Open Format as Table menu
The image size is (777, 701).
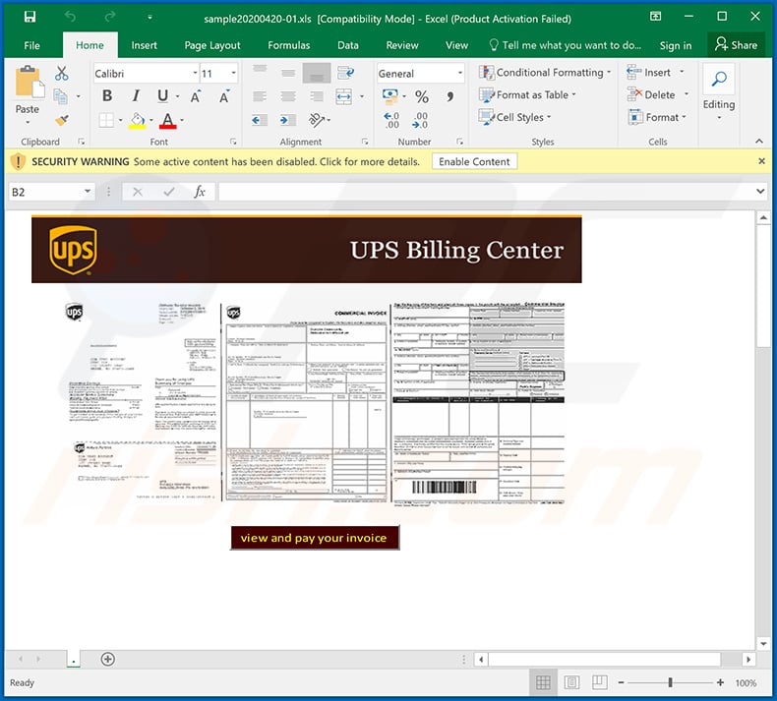coord(527,94)
